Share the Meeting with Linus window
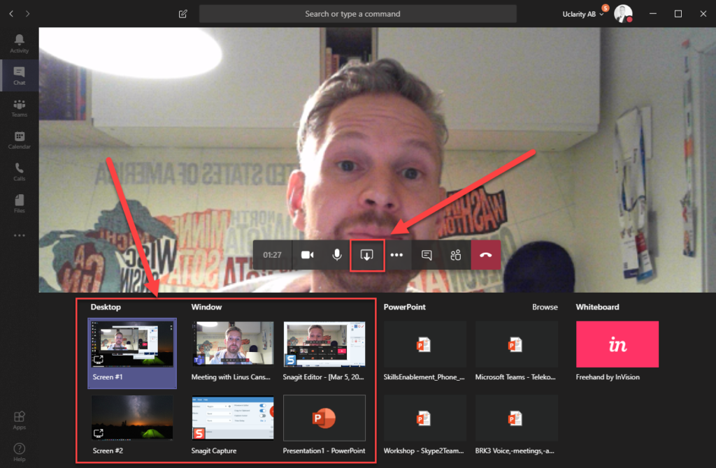716x468 pixels. coord(232,351)
